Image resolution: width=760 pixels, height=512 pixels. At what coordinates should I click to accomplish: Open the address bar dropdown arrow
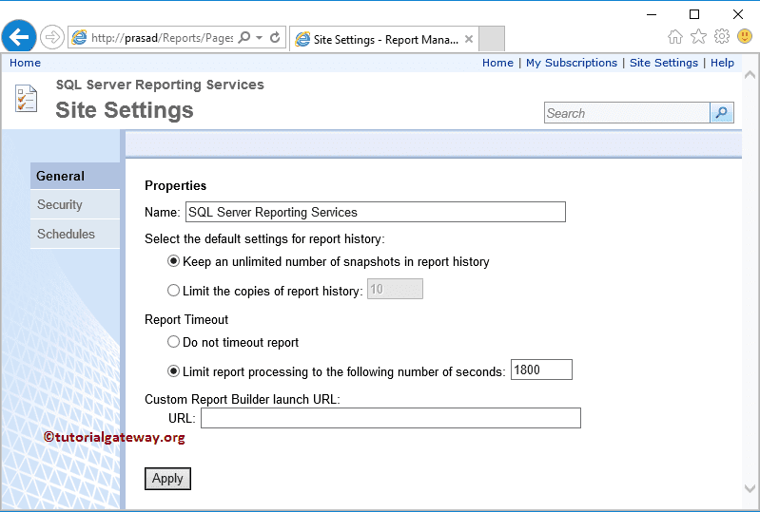[x=260, y=37]
